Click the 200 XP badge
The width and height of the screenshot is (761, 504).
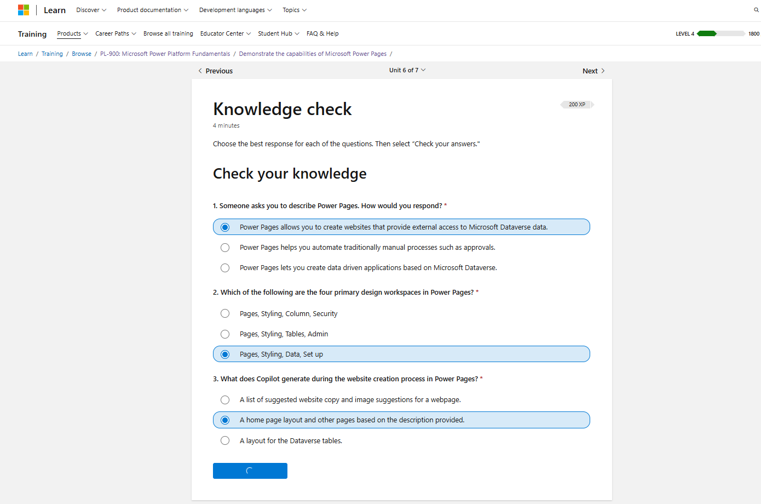tap(577, 104)
